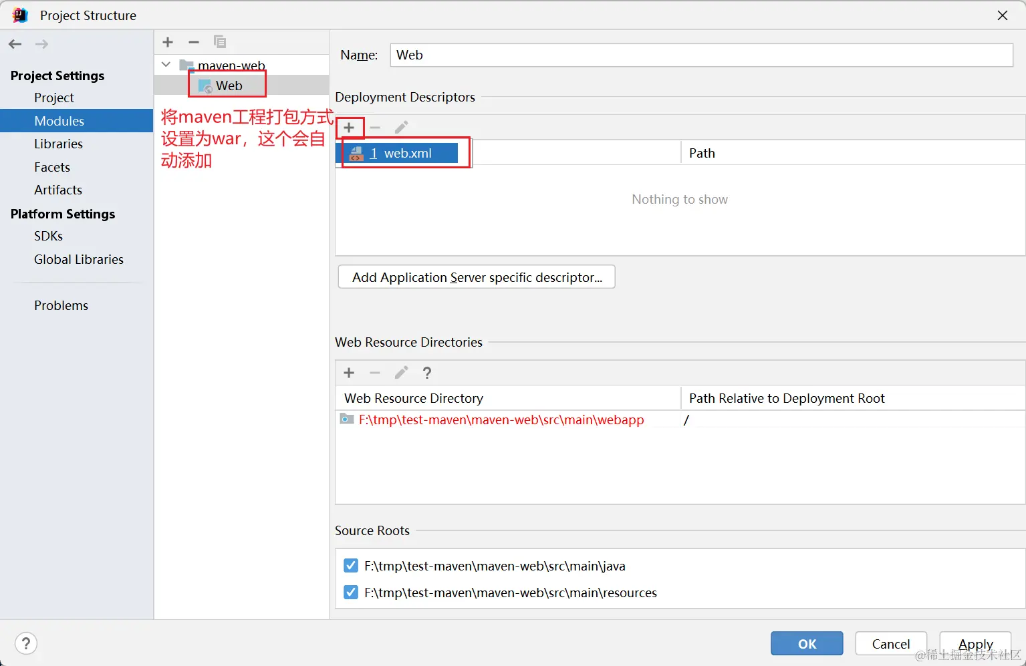1026x666 pixels.
Task: Remove the web resource directory
Action: tap(375, 373)
